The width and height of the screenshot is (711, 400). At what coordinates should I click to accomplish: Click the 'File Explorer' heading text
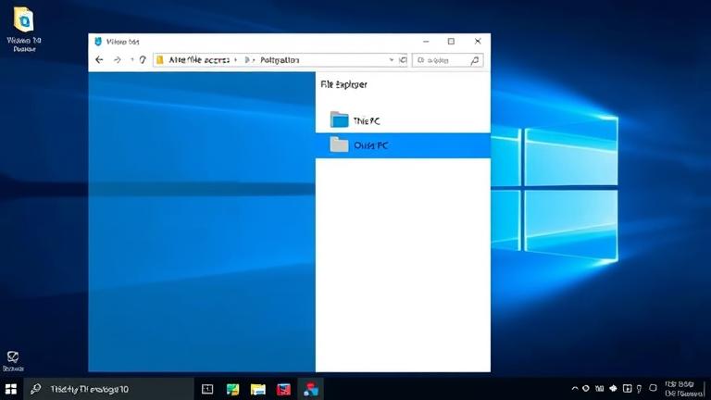(343, 84)
